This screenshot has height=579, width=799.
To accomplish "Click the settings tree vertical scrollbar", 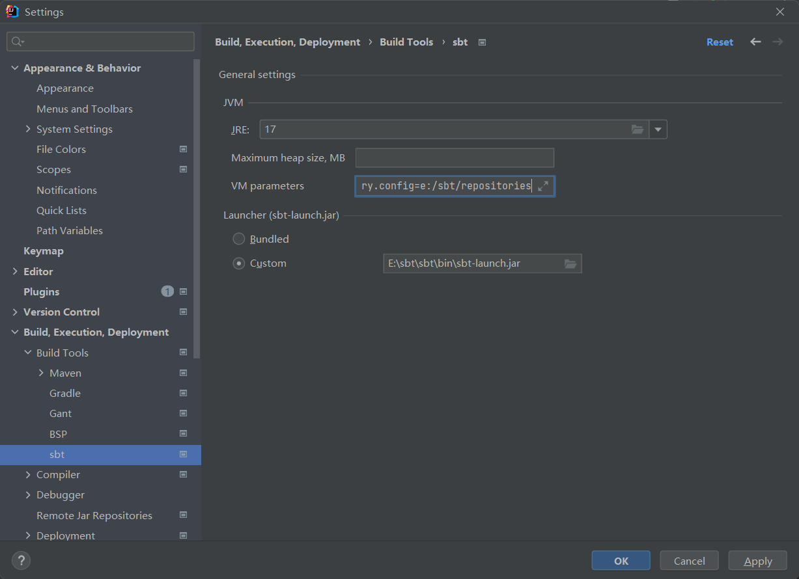I will coord(197,208).
